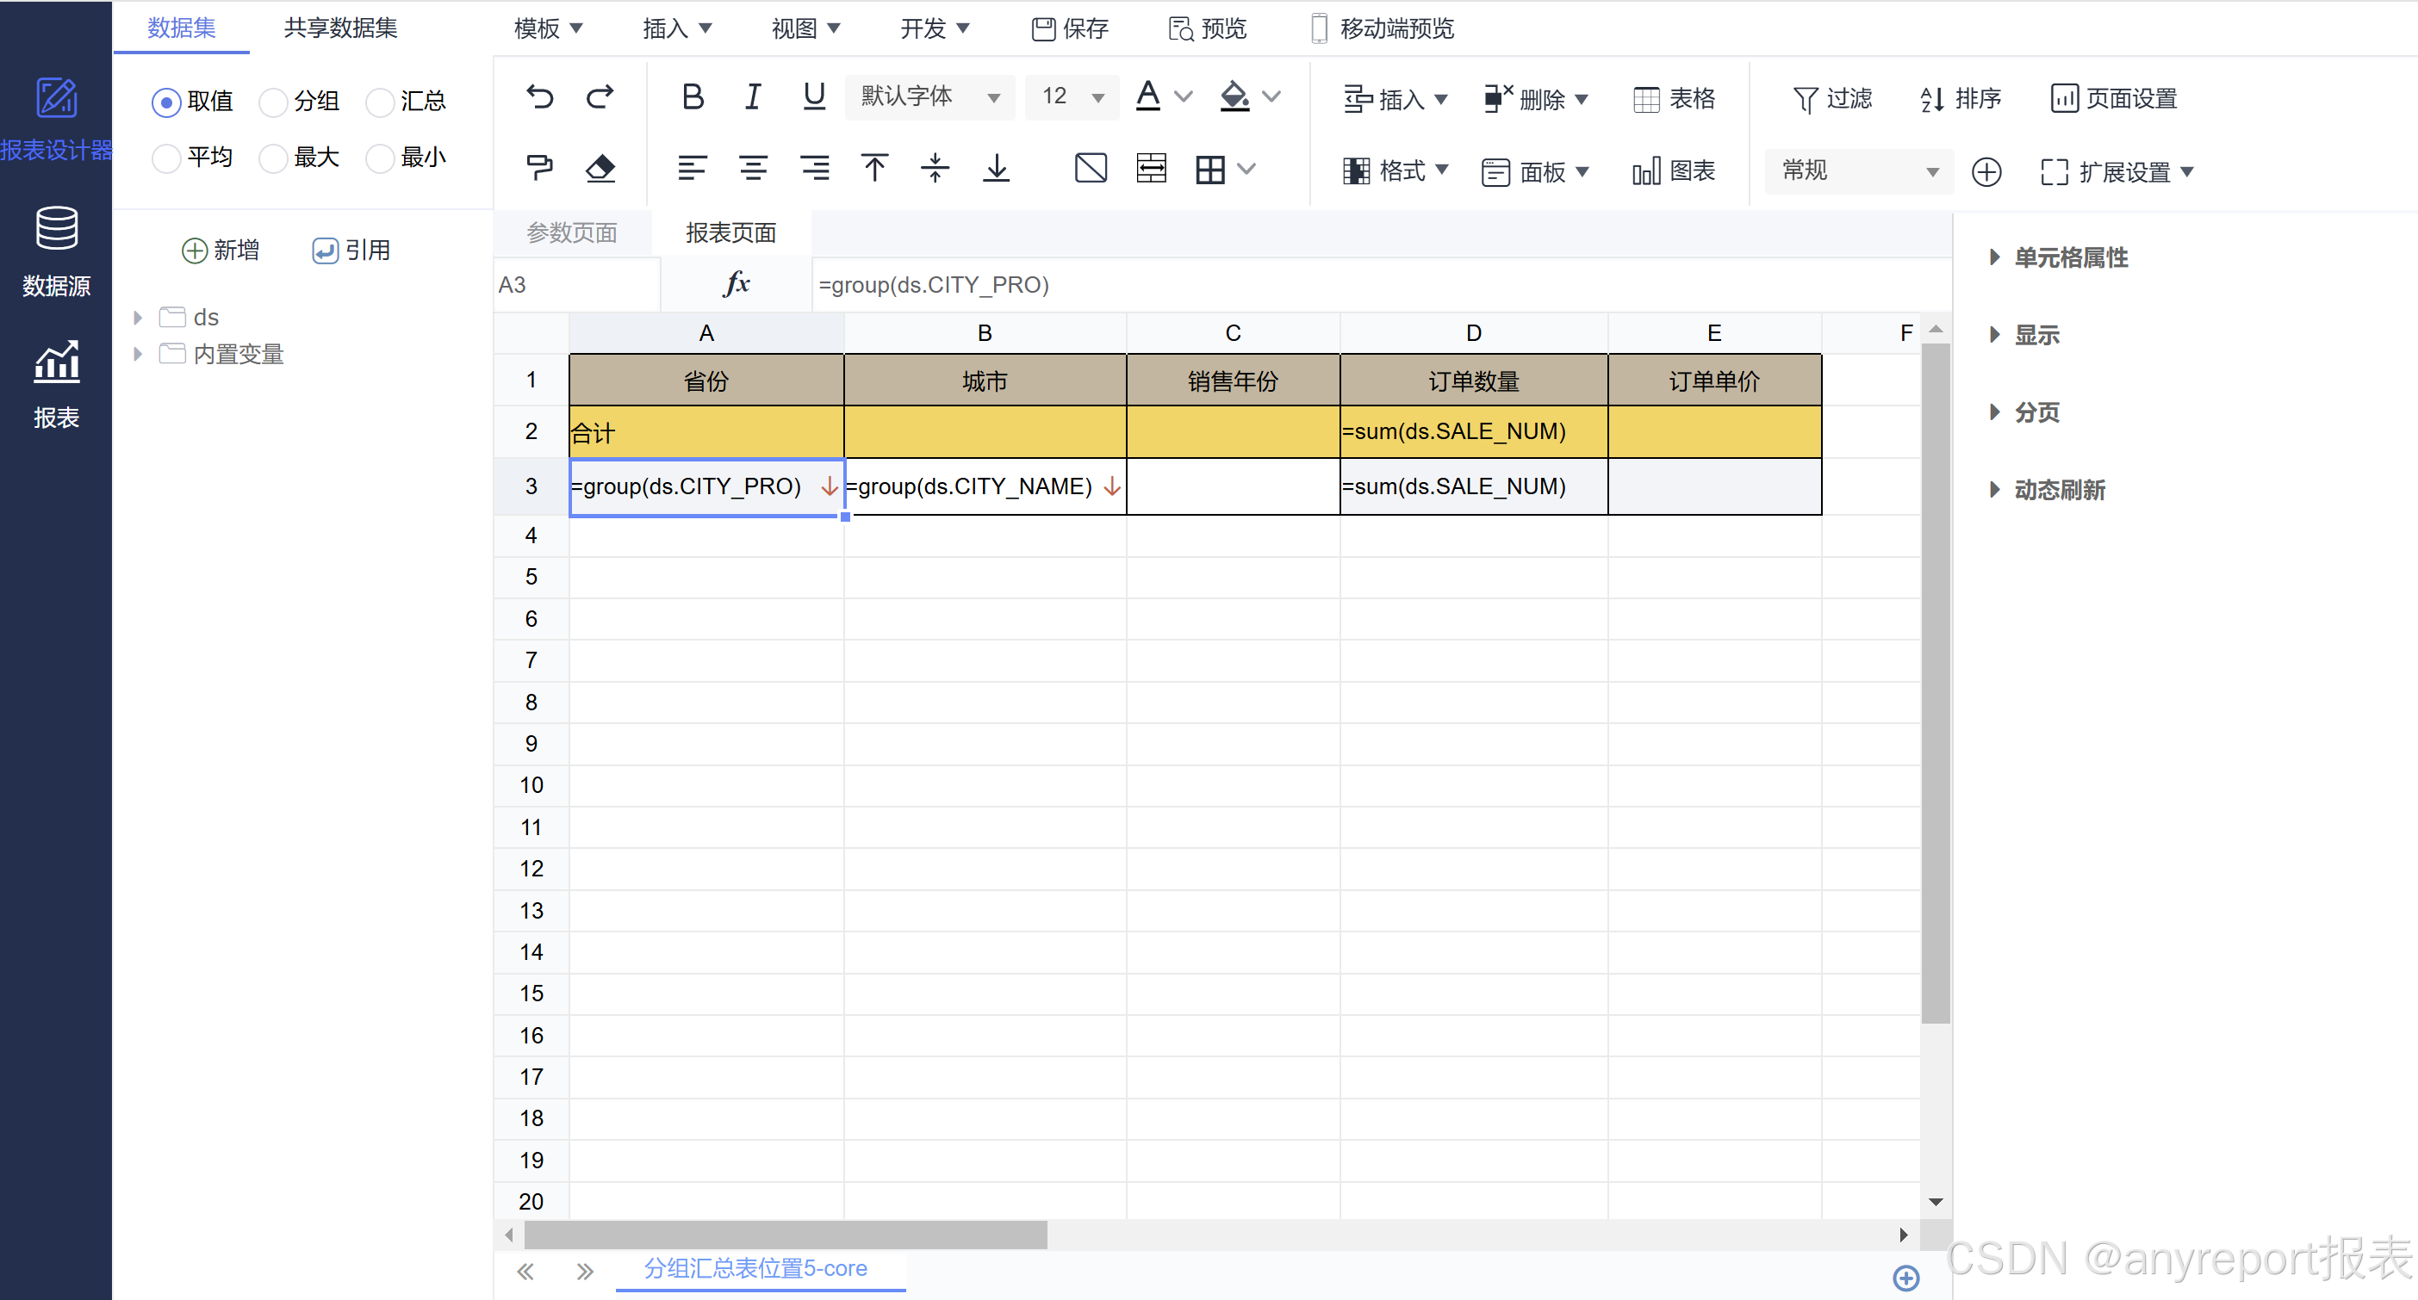Click the 新增 dataset button
The width and height of the screenshot is (2418, 1300).
[x=221, y=251]
